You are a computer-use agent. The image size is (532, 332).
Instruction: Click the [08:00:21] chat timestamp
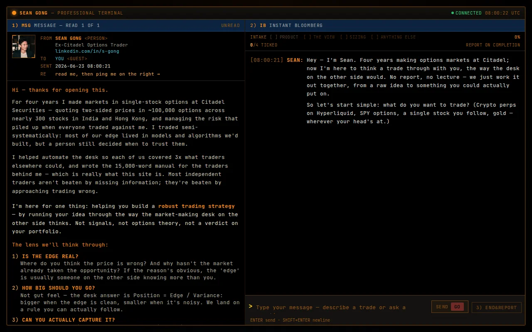coord(267,60)
